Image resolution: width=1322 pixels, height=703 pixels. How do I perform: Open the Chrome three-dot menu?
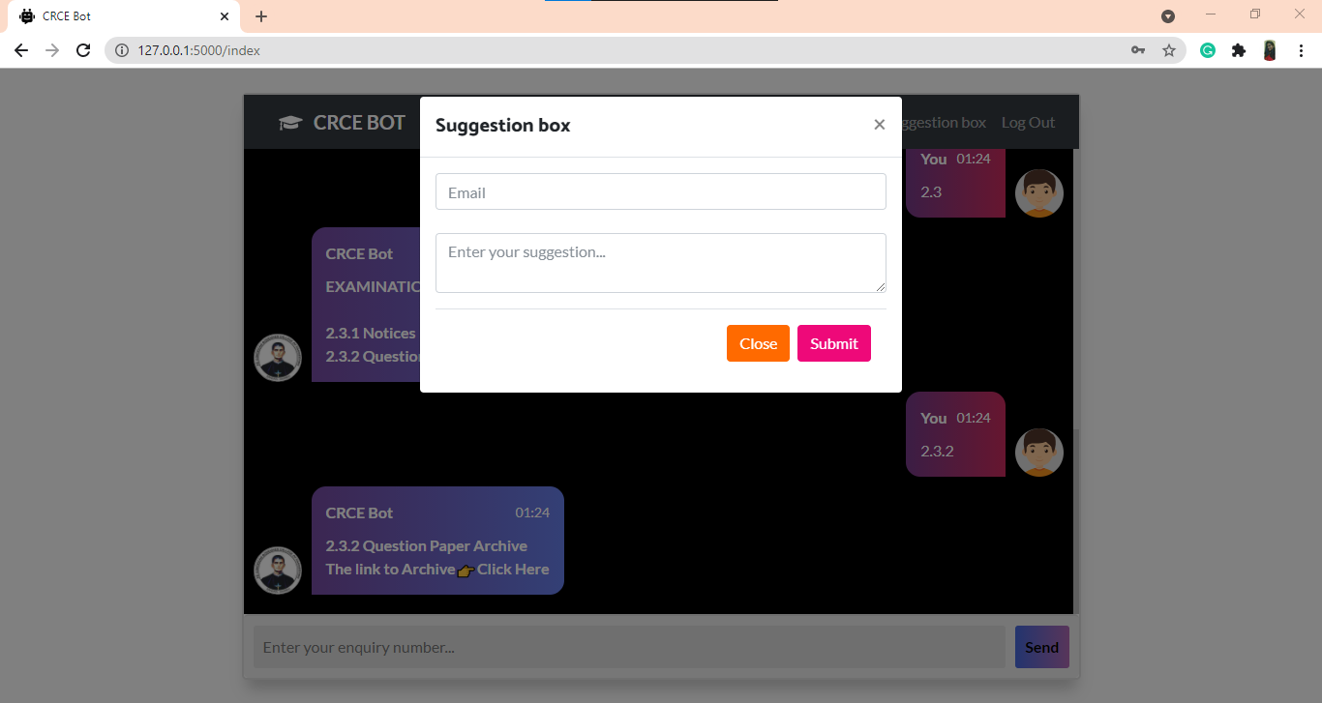coord(1301,49)
